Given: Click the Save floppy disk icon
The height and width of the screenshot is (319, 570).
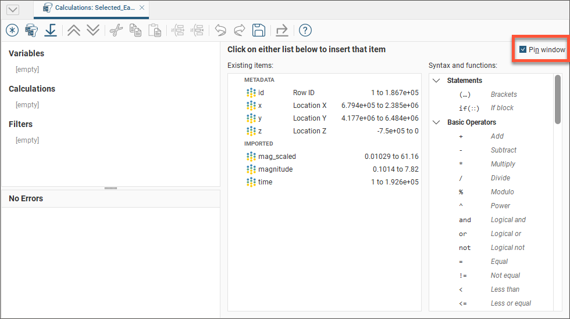Looking at the screenshot, I should (259, 30).
